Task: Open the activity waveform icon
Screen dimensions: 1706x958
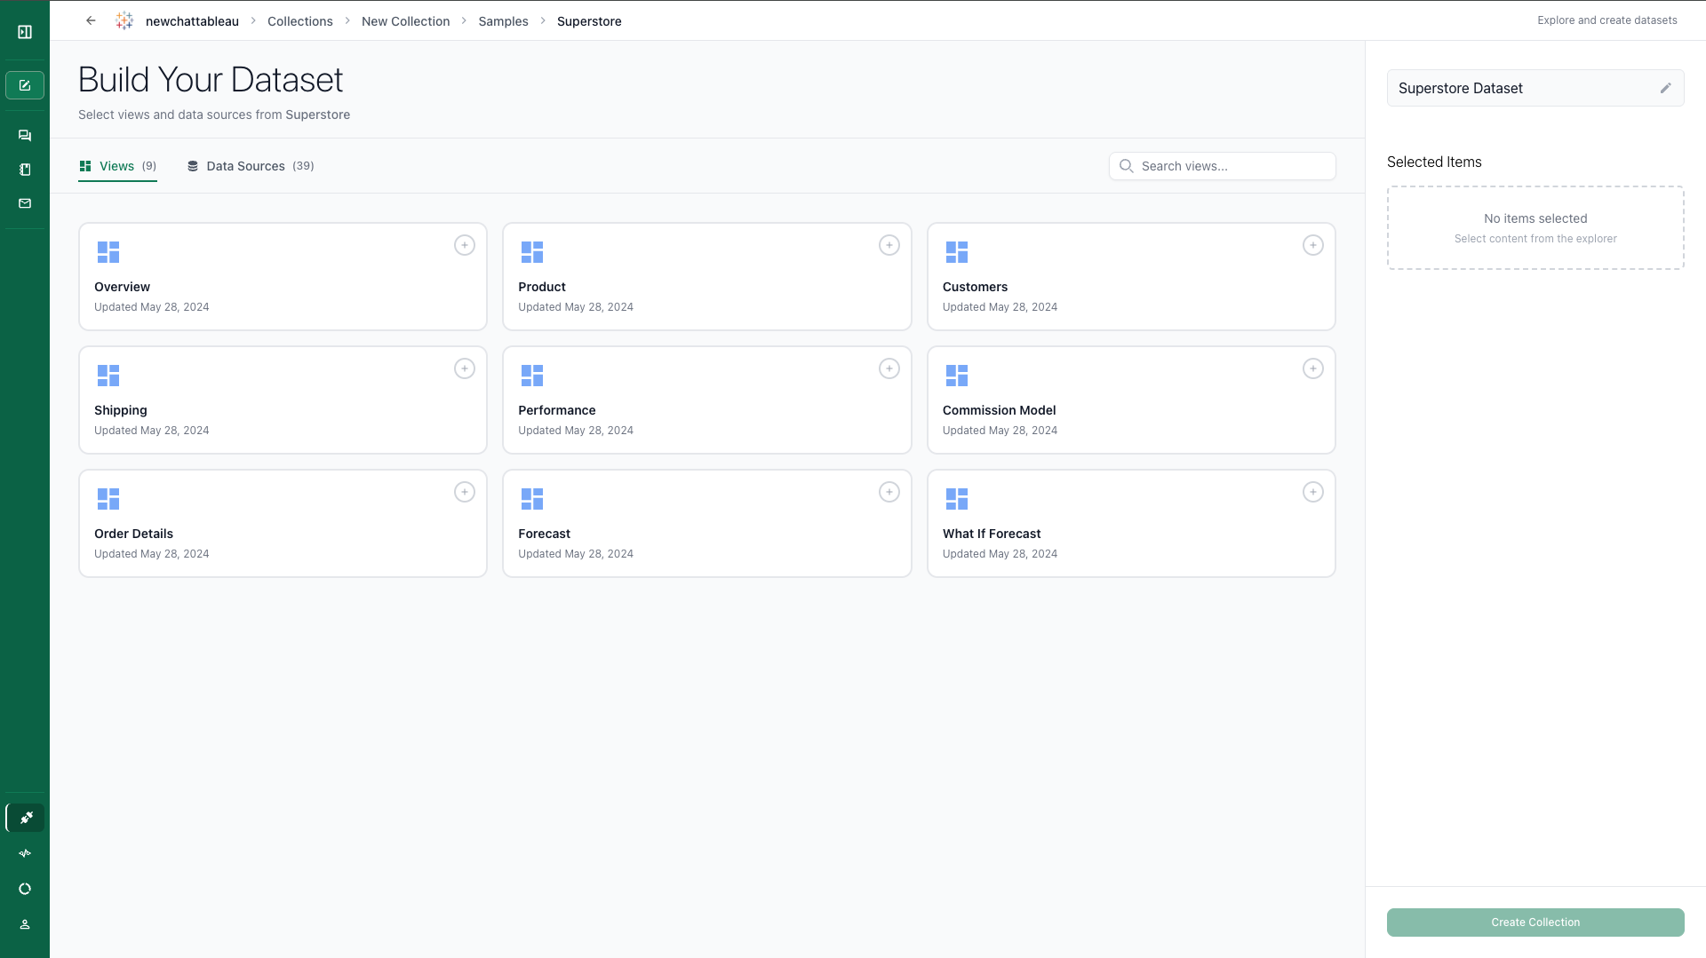Action: (x=25, y=852)
